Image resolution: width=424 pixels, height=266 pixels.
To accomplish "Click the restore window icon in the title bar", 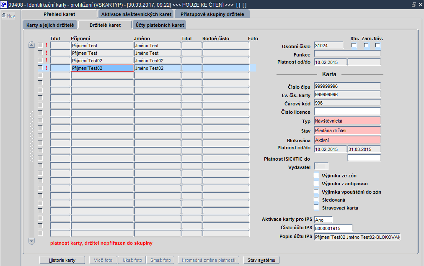I will tap(414, 5).
